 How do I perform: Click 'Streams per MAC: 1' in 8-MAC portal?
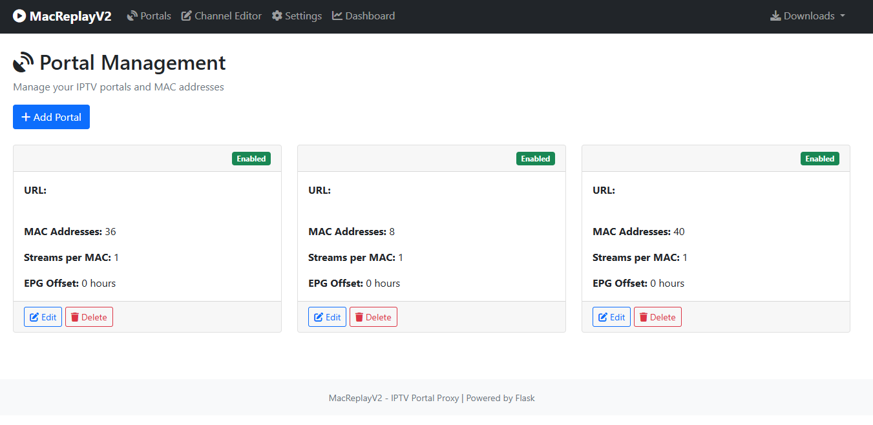tap(355, 257)
